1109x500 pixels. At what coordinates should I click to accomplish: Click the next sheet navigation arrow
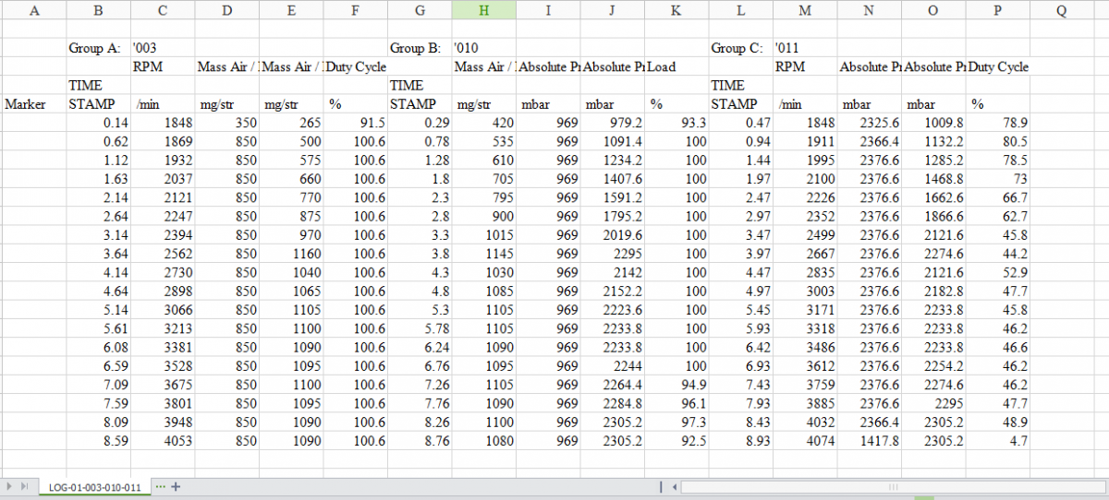point(9,486)
